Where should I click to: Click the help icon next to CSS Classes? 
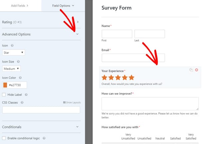(x=22, y=103)
